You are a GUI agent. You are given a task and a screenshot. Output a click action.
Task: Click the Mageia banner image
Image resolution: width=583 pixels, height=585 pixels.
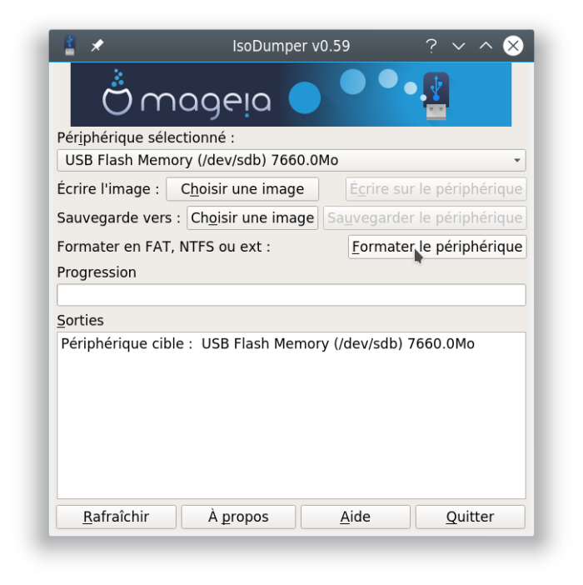point(291,94)
